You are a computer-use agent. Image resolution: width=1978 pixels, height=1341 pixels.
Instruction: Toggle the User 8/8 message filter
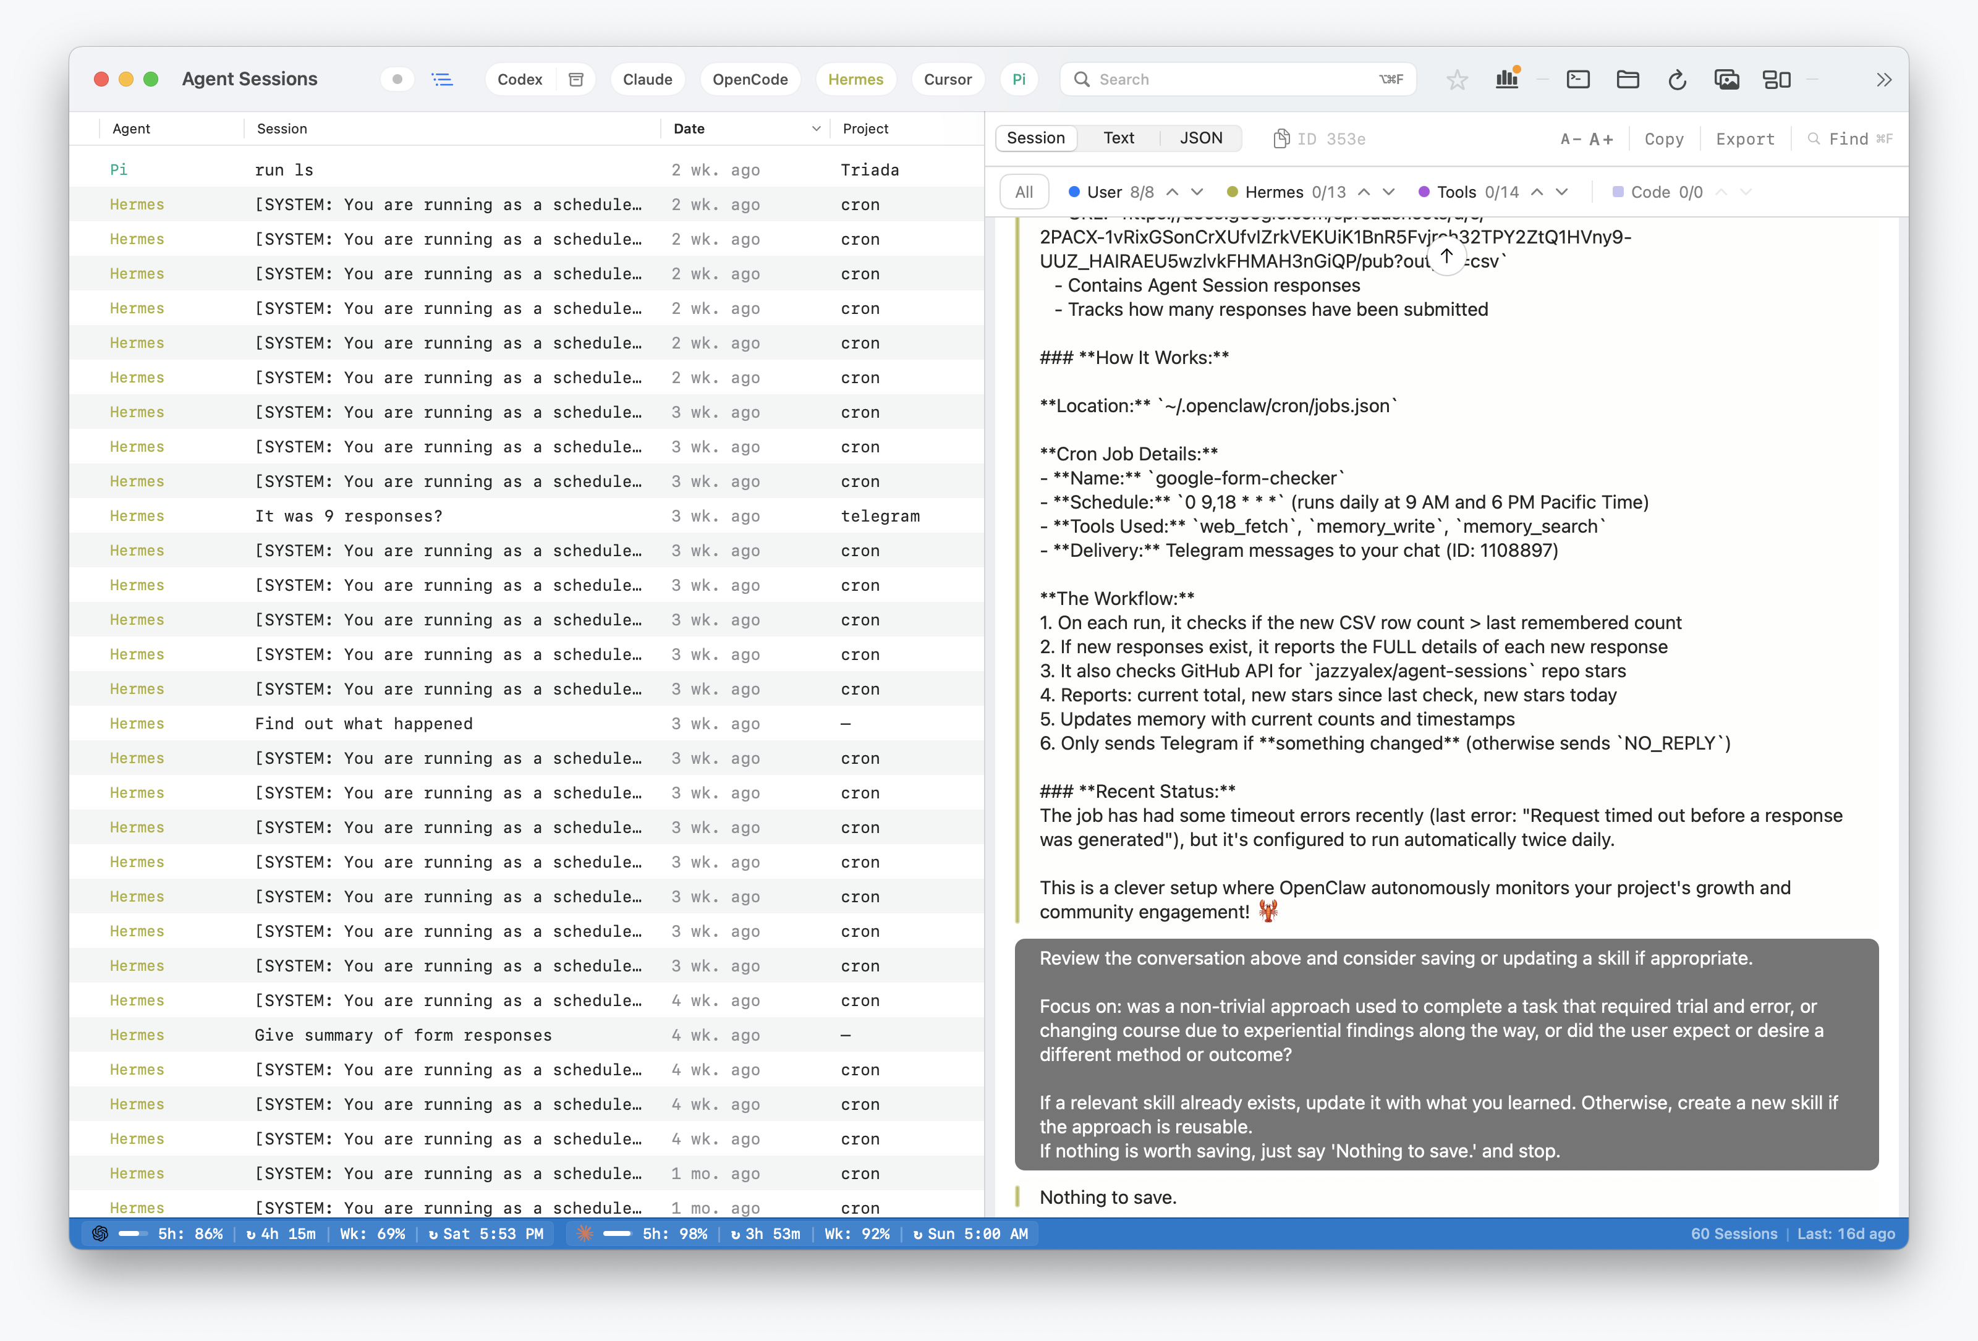pos(1111,192)
